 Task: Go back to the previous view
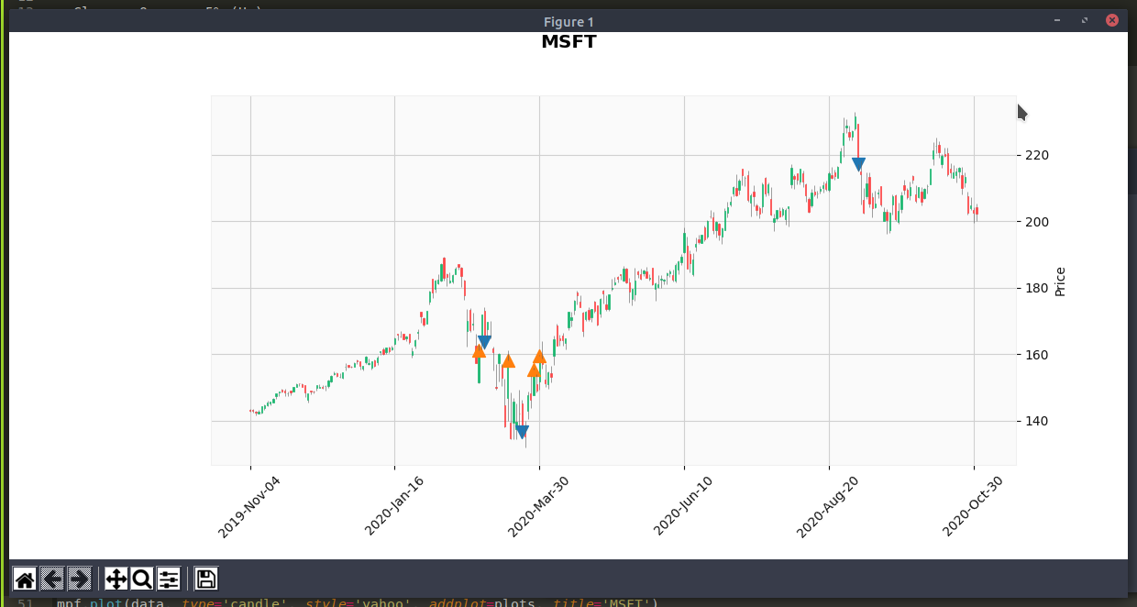click(51, 578)
